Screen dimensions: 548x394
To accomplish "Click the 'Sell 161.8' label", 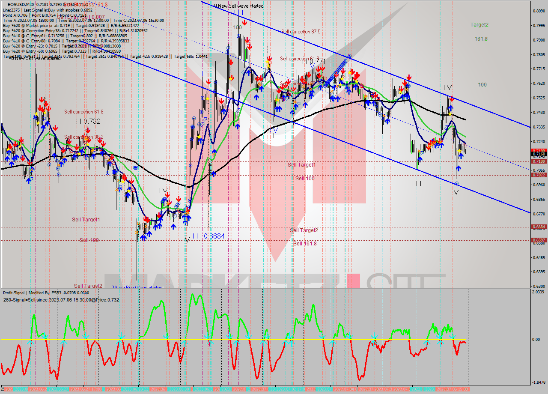I will tap(305, 244).
